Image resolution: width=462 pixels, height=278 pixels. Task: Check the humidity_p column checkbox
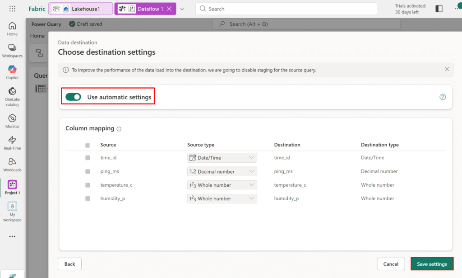point(88,198)
